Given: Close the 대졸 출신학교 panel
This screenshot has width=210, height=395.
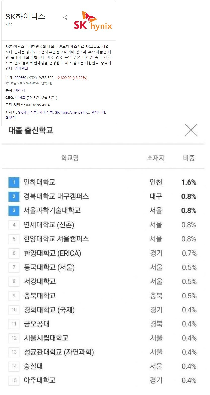Looking at the screenshot, I should [191, 130].
